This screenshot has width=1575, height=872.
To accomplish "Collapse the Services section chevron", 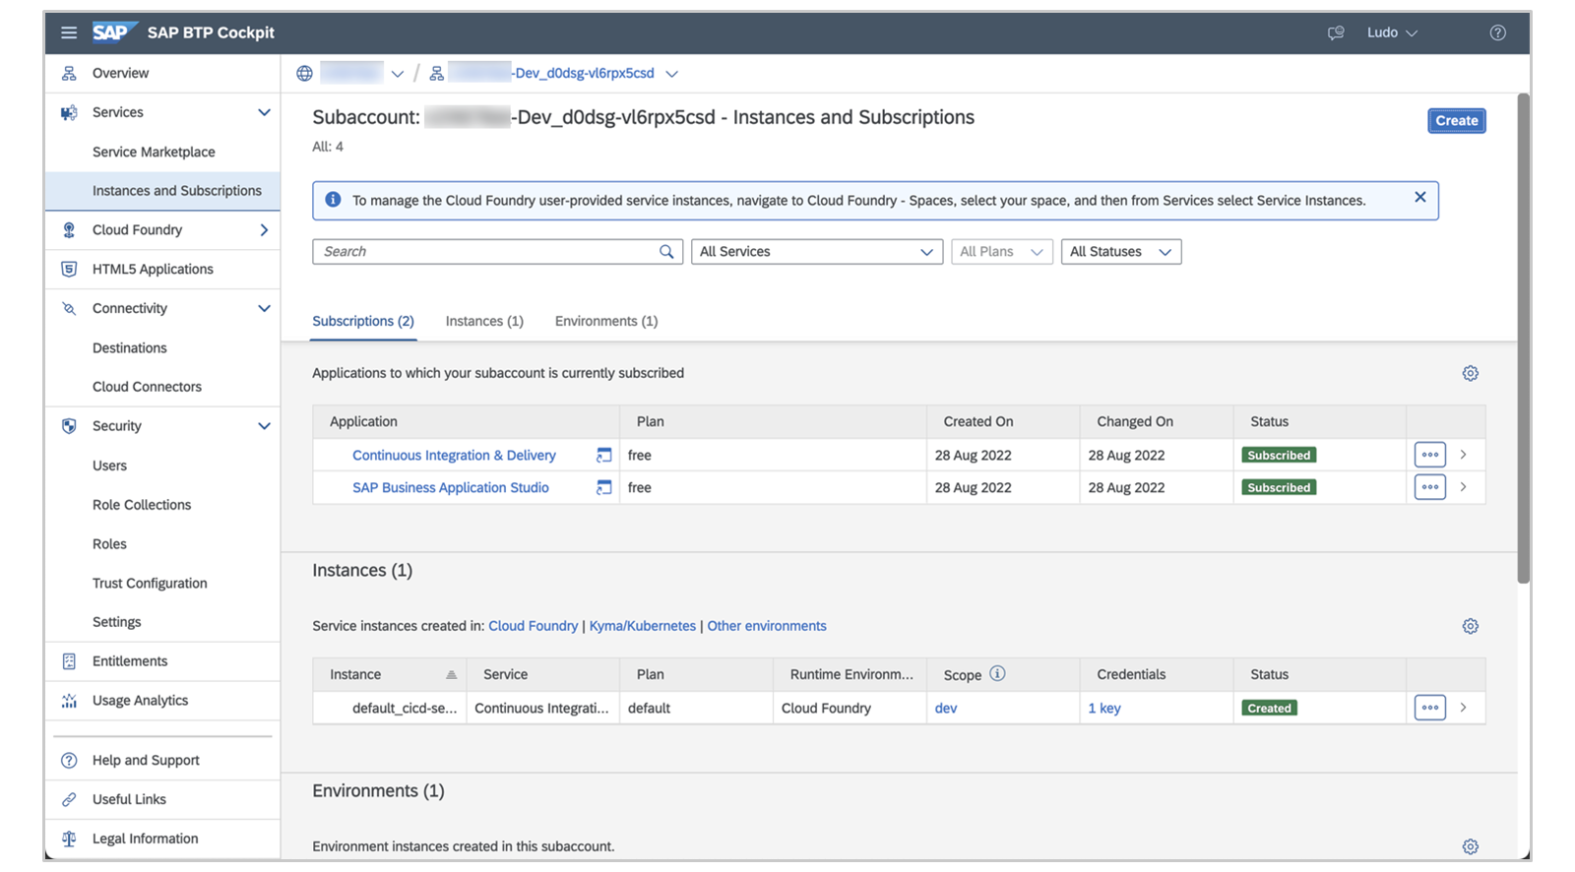I will click(264, 112).
